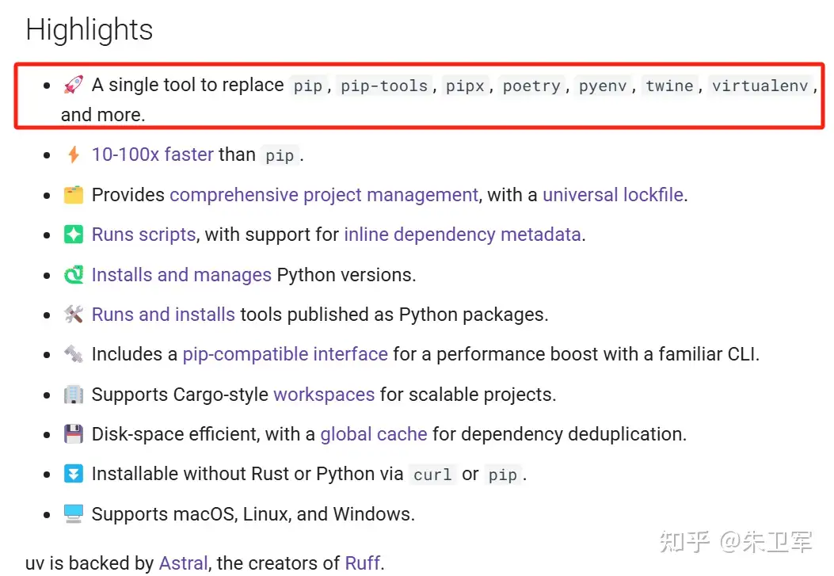Image resolution: width=834 pixels, height=576 pixels.
Task: Click the rocket emoji icon
Action: [x=74, y=85]
